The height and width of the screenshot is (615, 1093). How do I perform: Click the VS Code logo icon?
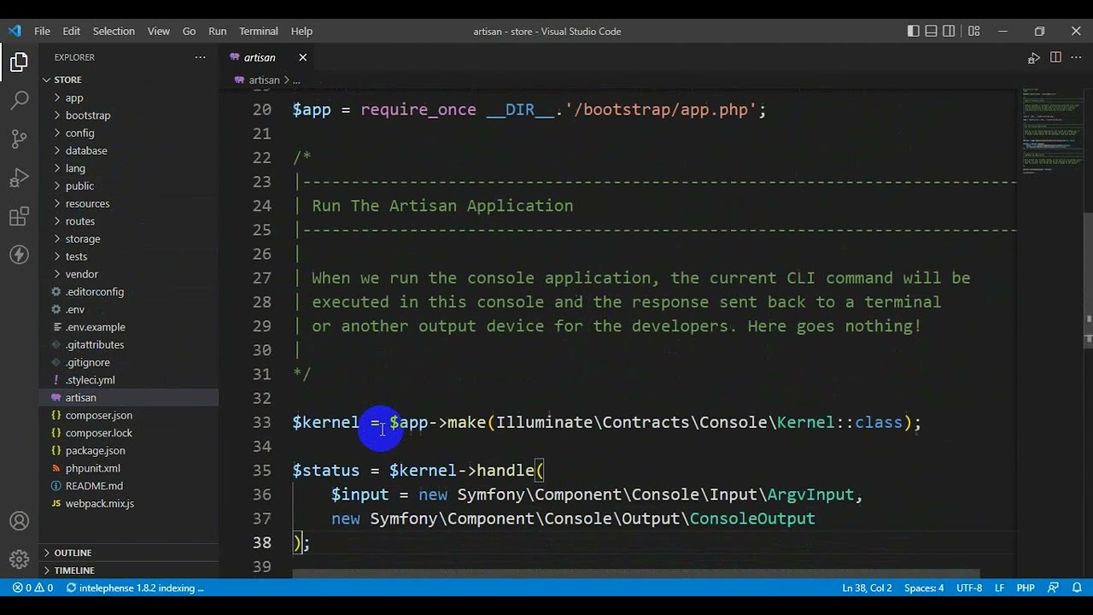click(15, 31)
